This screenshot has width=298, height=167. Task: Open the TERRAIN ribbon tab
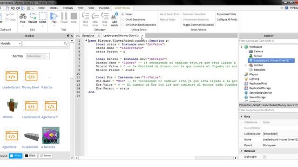pyautogui.click(x=68, y=8)
